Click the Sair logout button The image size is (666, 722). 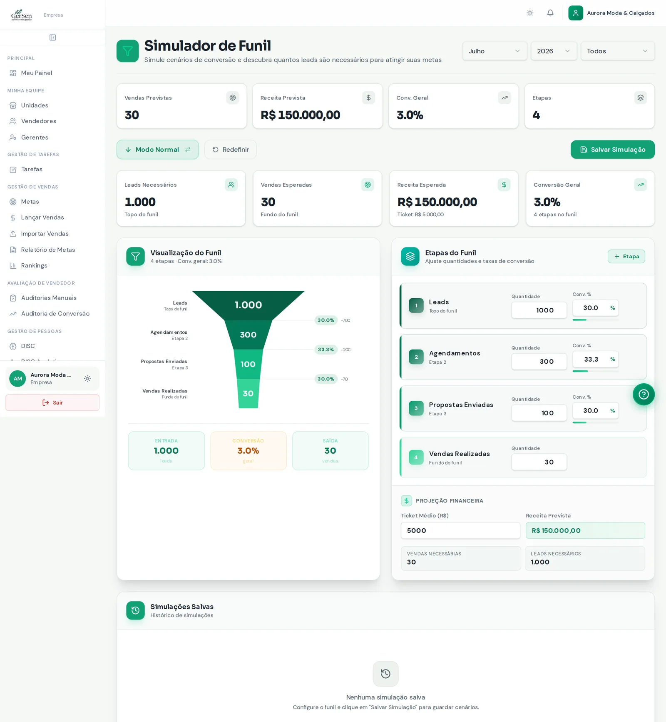click(x=52, y=402)
